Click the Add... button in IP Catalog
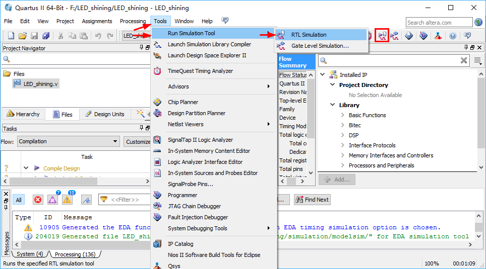The image size is (486, 269). [337, 180]
